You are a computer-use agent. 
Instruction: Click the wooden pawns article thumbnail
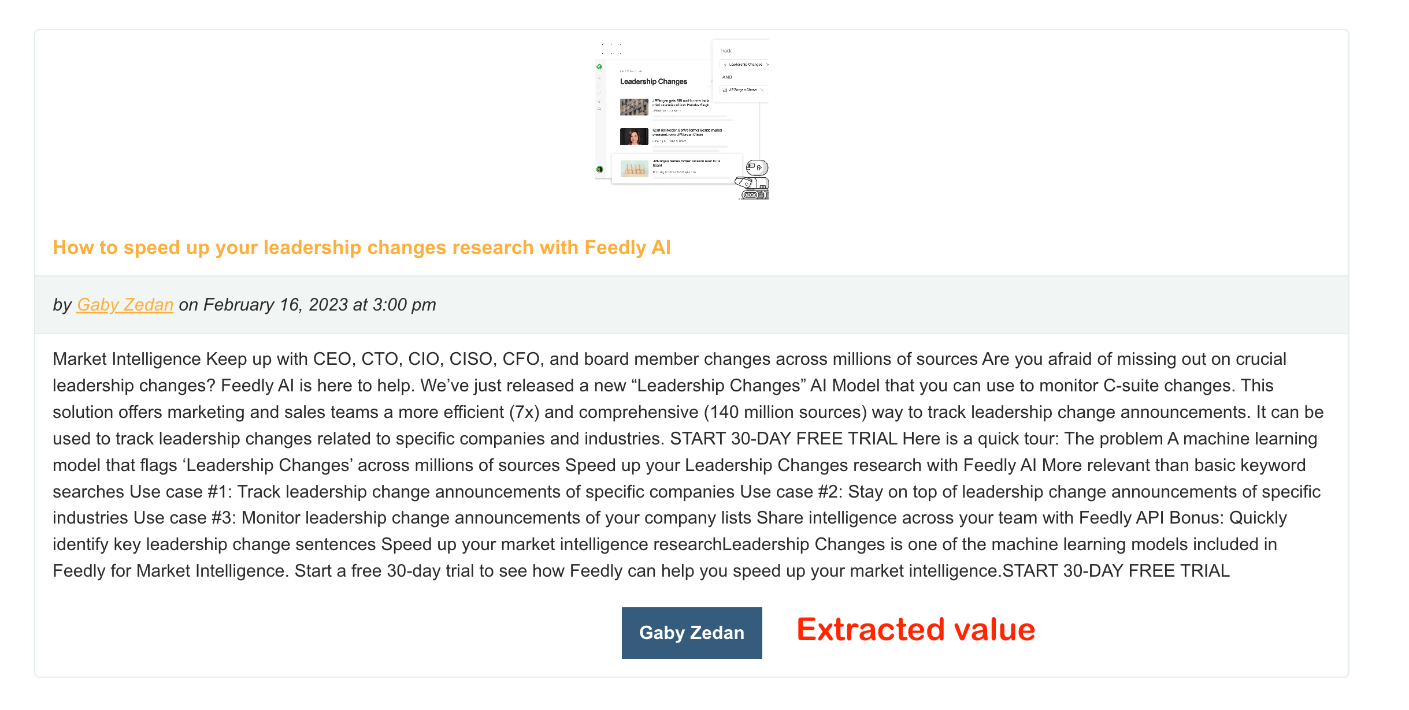(x=634, y=169)
